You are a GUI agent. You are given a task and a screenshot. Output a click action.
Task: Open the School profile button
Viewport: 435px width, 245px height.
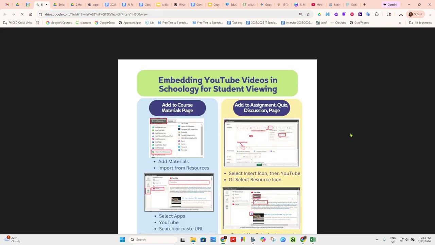(416, 14)
